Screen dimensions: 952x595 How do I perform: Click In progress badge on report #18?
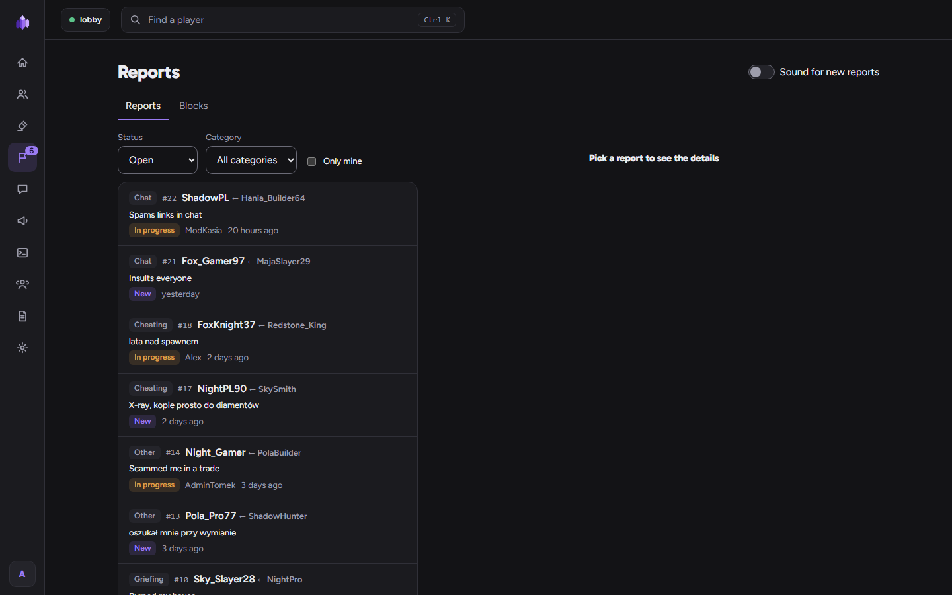tap(154, 358)
